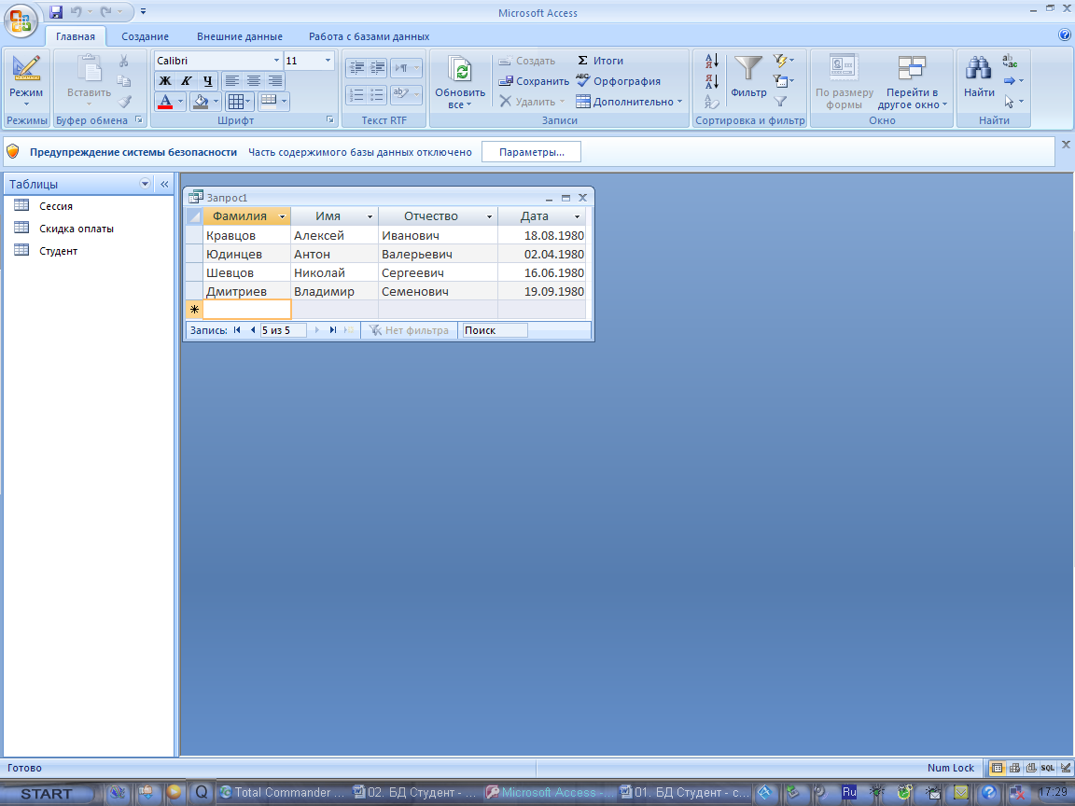Go to first record button
Image resolution: width=1075 pixels, height=806 pixels.
click(237, 330)
